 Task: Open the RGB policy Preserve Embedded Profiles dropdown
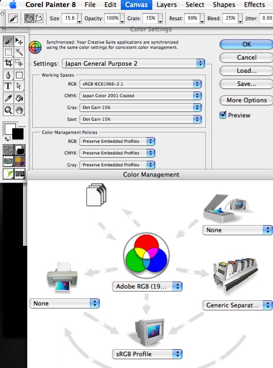pos(117,141)
